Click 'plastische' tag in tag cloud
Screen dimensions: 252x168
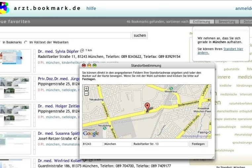[230, 119]
